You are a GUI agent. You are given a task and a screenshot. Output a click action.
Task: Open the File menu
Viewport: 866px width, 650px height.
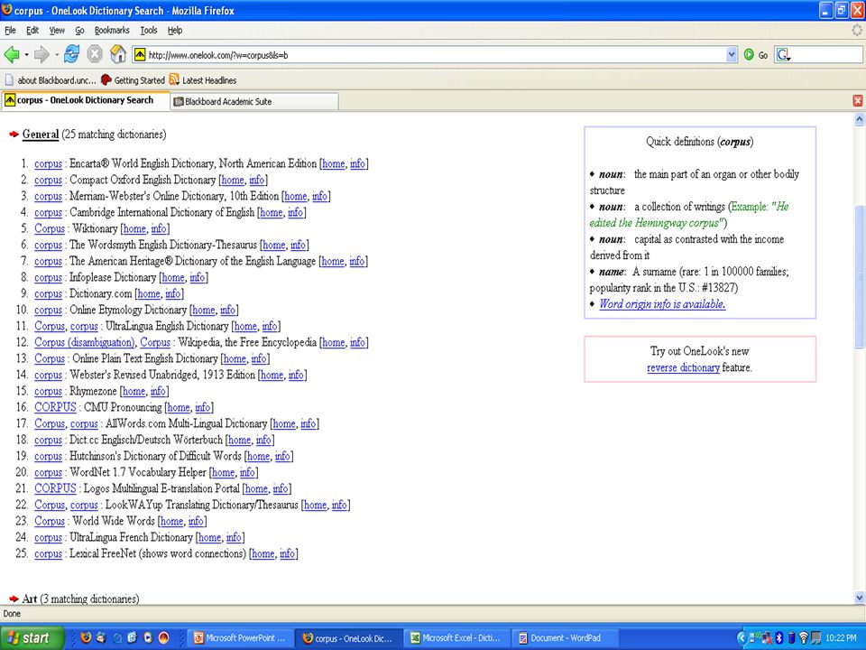(x=11, y=31)
